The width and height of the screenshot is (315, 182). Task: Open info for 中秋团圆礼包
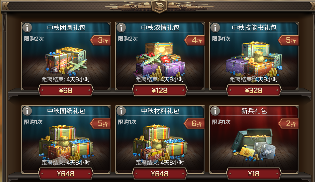click(x=27, y=27)
